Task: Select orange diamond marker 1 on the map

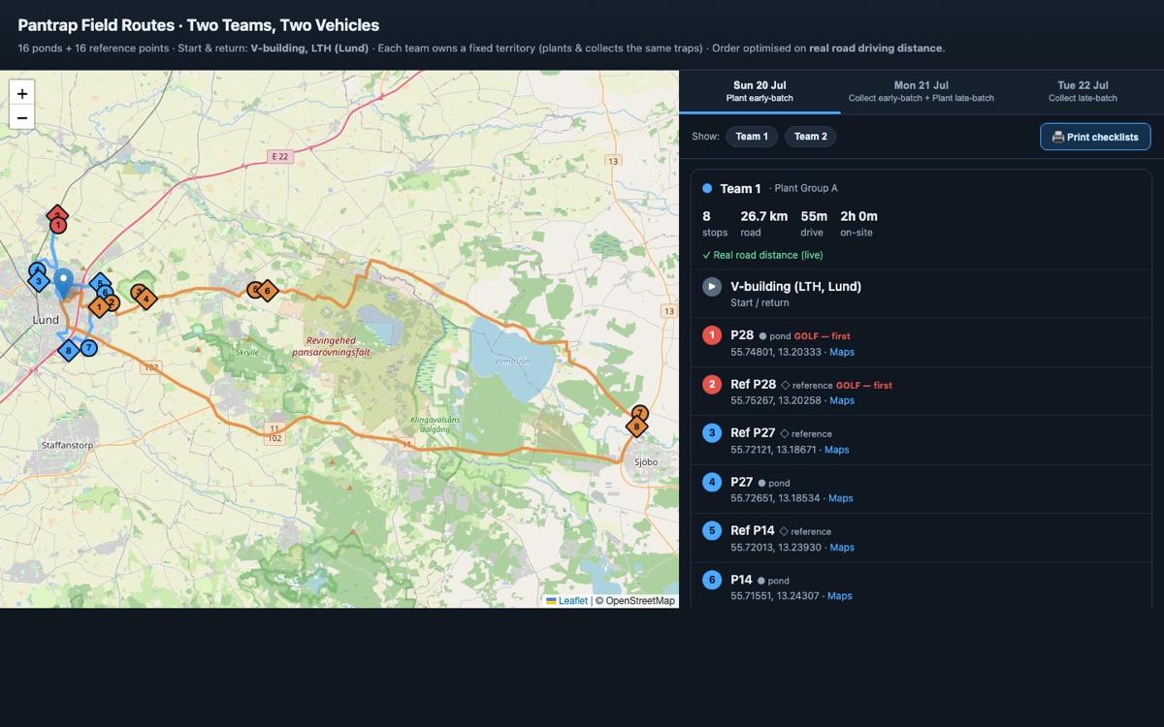Action: click(x=99, y=306)
